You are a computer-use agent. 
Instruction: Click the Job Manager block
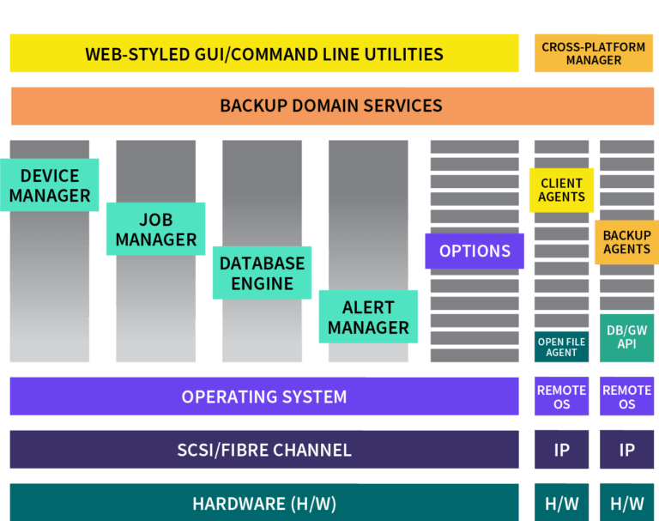tap(155, 229)
